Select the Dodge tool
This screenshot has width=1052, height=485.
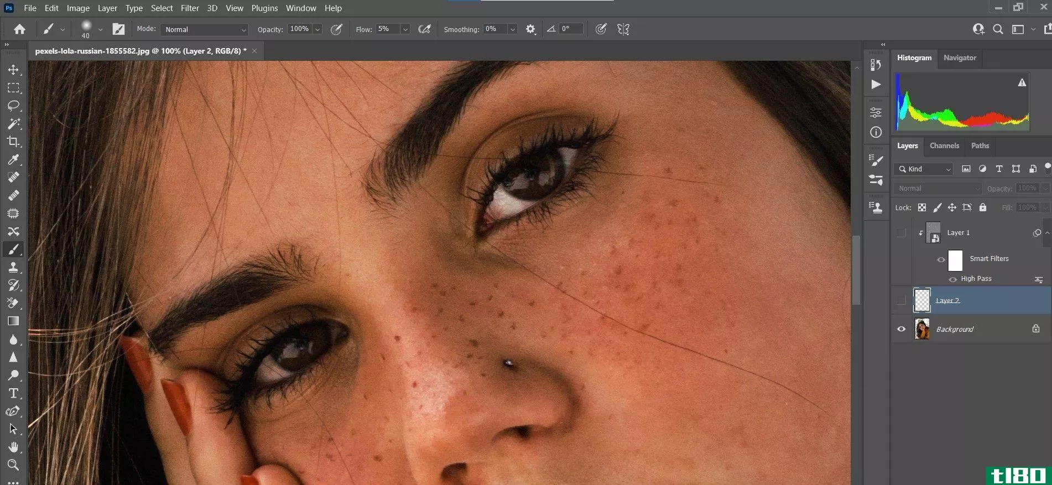click(x=13, y=375)
